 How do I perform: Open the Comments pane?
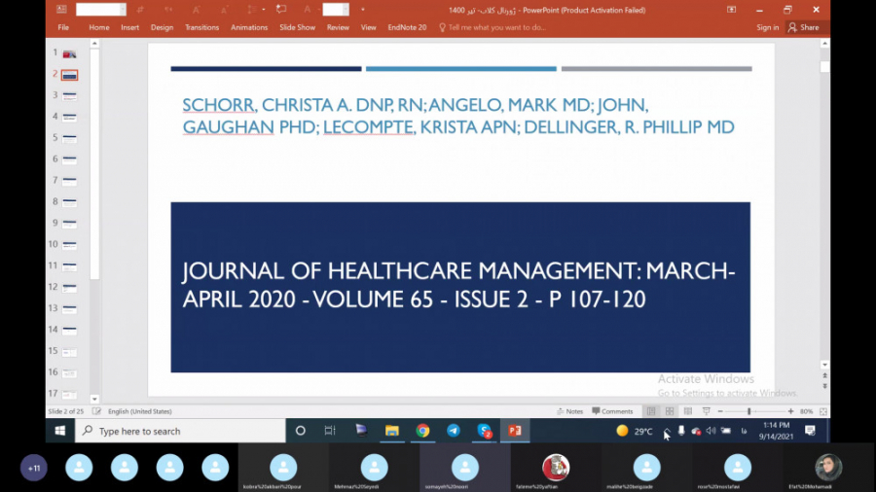click(612, 411)
